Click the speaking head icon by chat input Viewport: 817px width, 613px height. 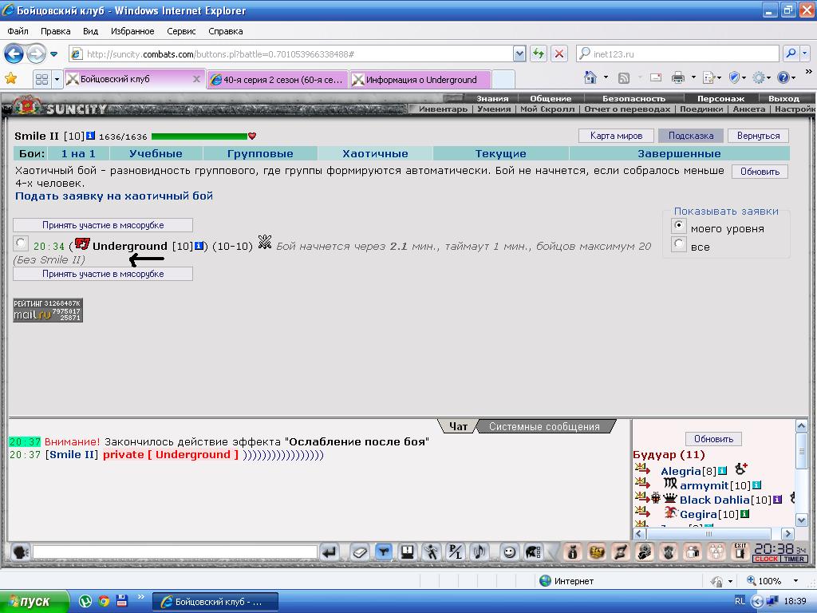20,552
